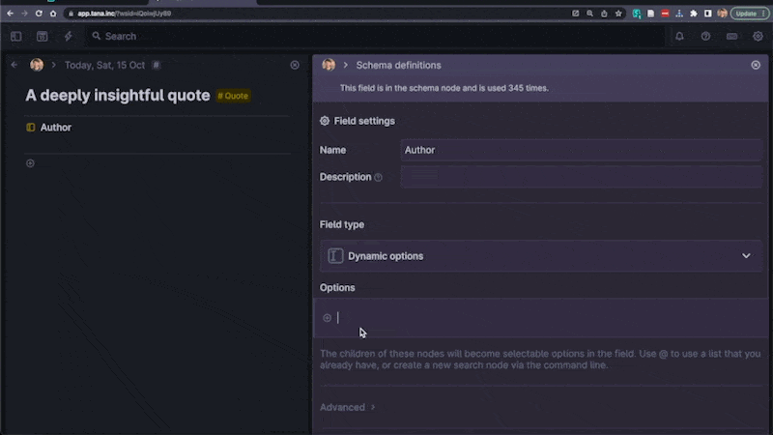Navigate forward in the browser
Image resolution: width=773 pixels, height=435 pixels.
(x=24, y=14)
